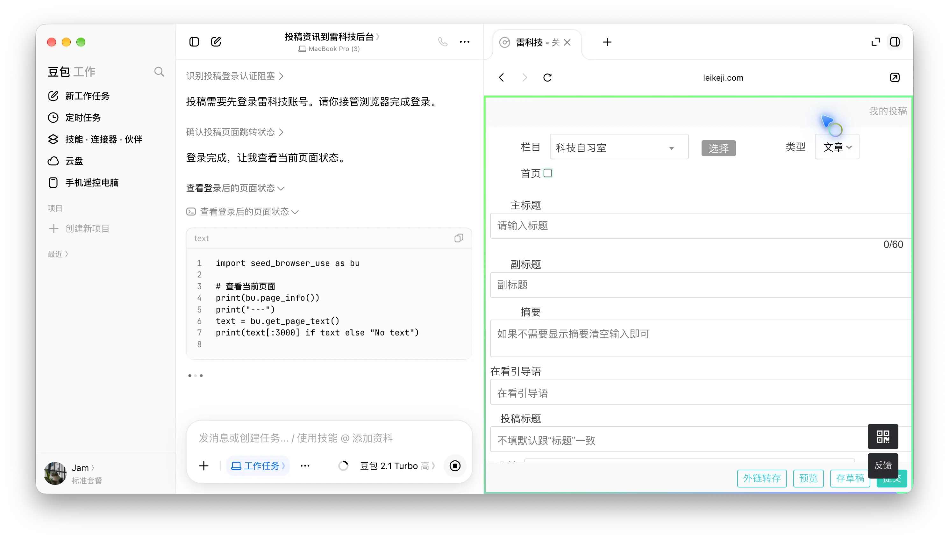
Task: Click the 副标题 input field
Action: click(x=700, y=285)
